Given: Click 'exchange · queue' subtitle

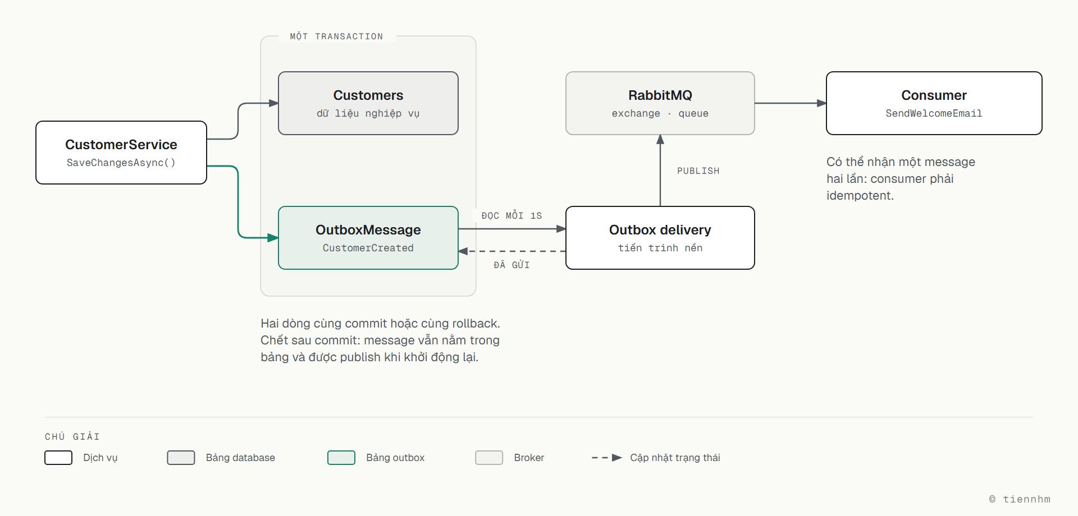Looking at the screenshot, I should point(660,113).
